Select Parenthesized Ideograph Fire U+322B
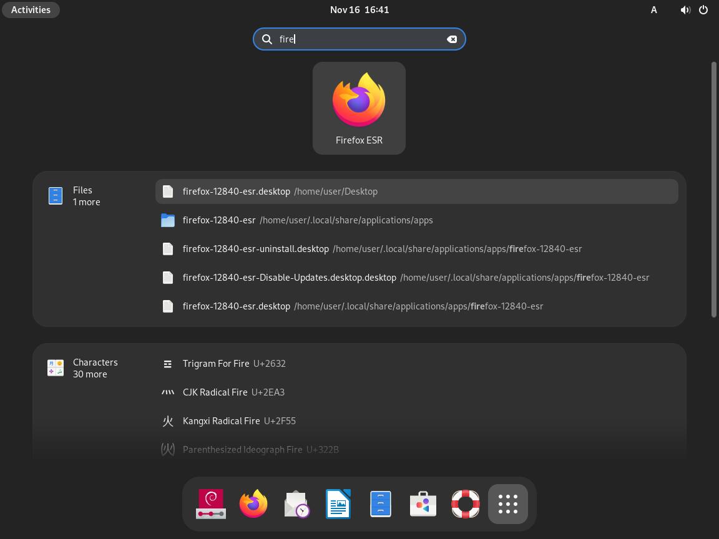Viewport: 719px width, 539px height. pyautogui.click(x=417, y=450)
